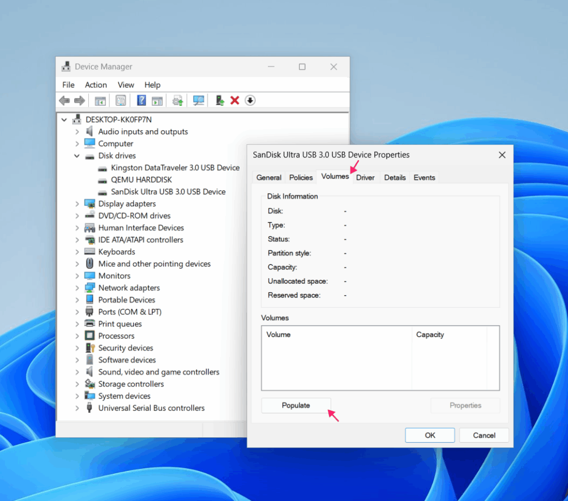Click the Volume column header
This screenshot has width=568, height=501.
click(x=337, y=335)
